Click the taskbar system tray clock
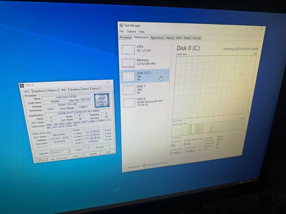 (x=249, y=181)
